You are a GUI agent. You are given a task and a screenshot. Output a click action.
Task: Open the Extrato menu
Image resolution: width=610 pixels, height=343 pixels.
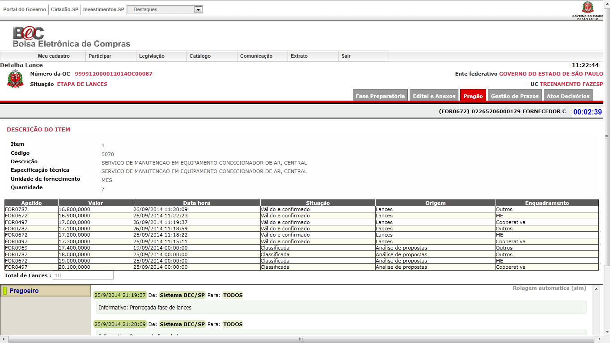coord(313,56)
